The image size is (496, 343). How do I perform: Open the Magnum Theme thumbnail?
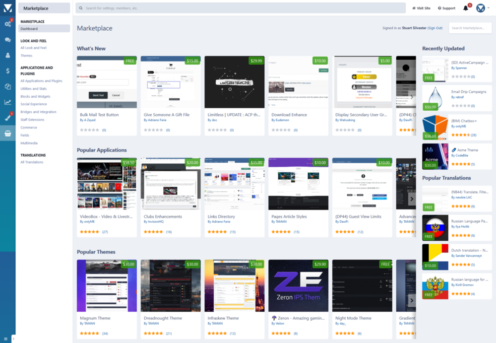point(106,285)
